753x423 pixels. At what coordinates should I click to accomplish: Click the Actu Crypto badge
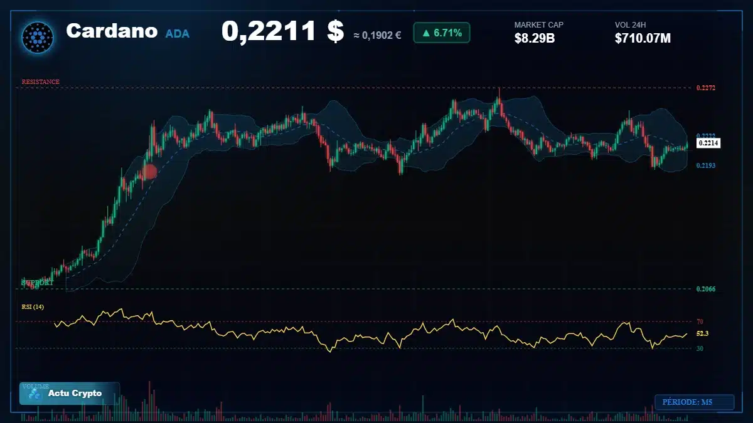tap(69, 394)
